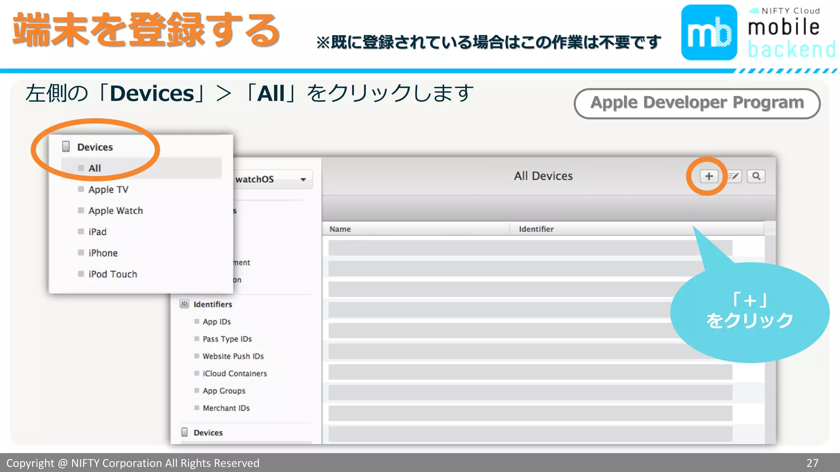Image resolution: width=840 pixels, height=472 pixels.
Task: Choose iPhone in the Devices list
Action: click(x=103, y=253)
